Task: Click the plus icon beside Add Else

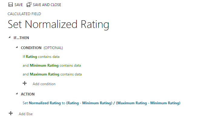Action: 11,113
